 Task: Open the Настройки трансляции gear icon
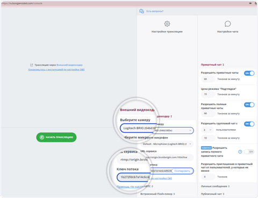(167, 24)
